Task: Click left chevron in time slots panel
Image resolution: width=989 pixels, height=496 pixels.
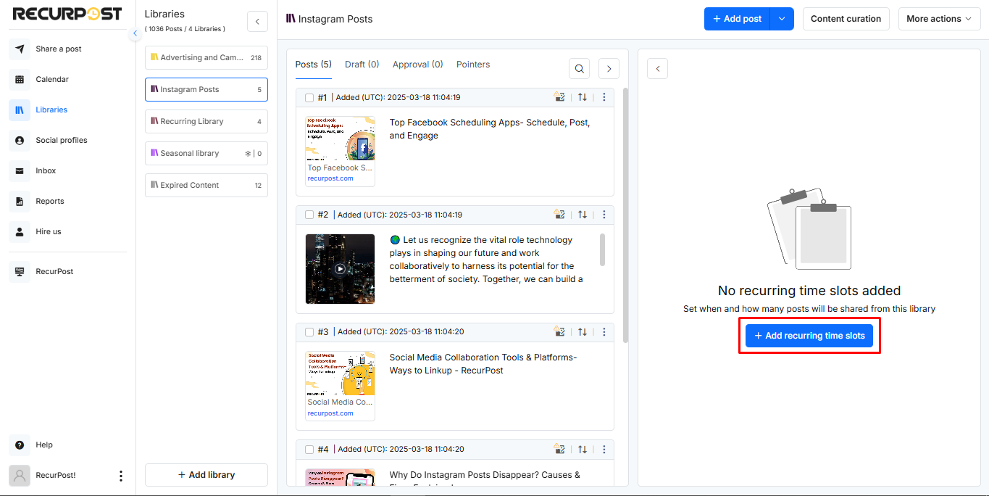Action: pyautogui.click(x=657, y=69)
